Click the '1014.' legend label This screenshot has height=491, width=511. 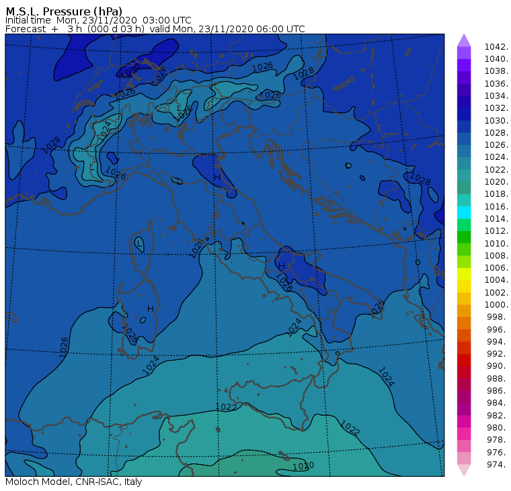click(x=496, y=219)
